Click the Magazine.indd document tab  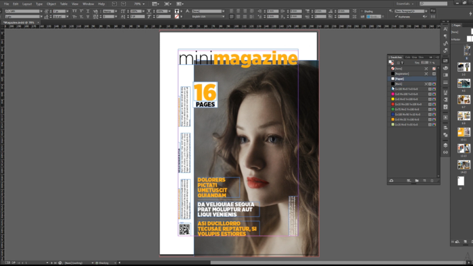[19, 22]
